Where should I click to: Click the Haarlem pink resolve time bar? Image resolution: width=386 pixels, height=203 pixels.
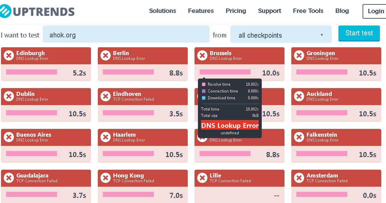click(x=128, y=153)
